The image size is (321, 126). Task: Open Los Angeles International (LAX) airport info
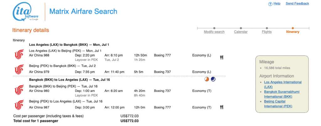pyautogui.click(x=283, y=85)
